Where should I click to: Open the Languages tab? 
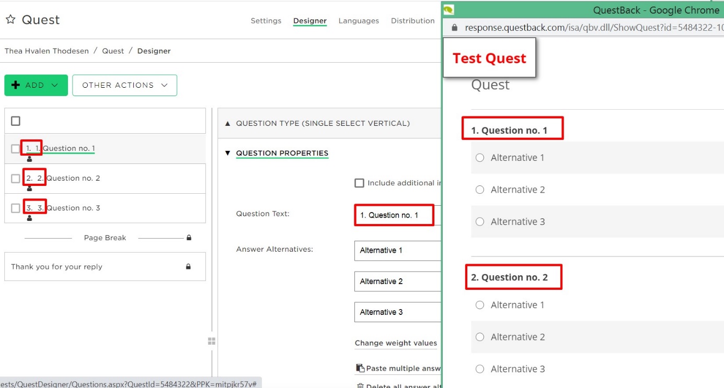tap(359, 21)
